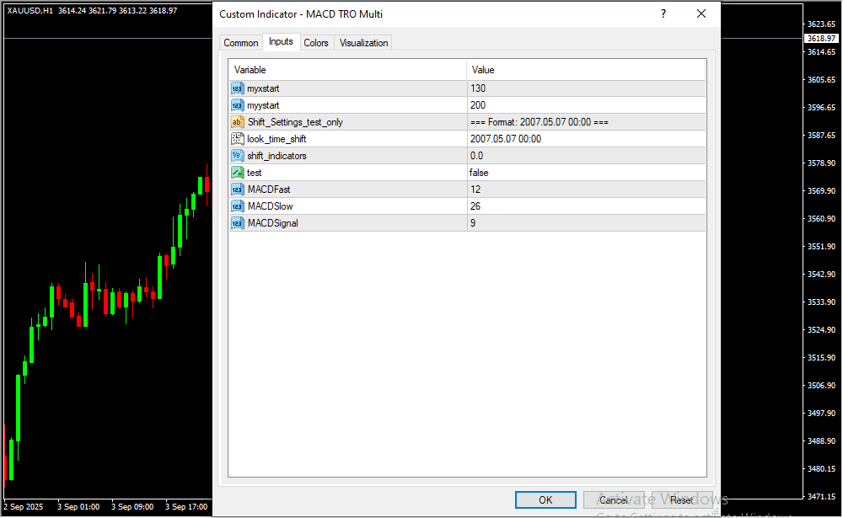Viewport: 843px width, 518px height.
Task: Reset inputs with the Reset button
Action: [x=681, y=500]
